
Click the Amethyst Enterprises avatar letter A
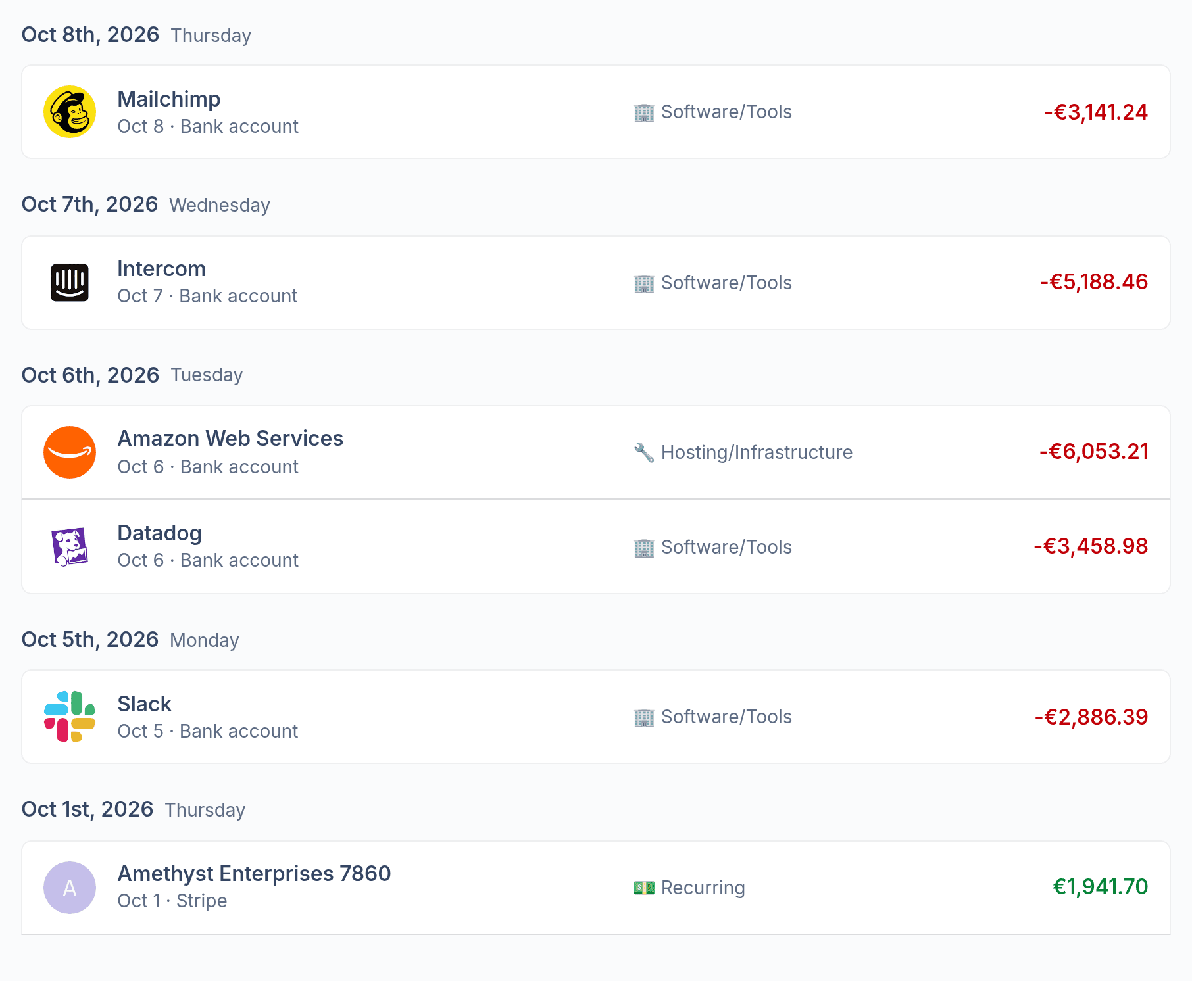[70, 888]
